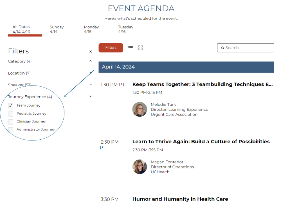288x203 pixels.
Task: Enable the Clinician Journey filter
Action: (11, 122)
